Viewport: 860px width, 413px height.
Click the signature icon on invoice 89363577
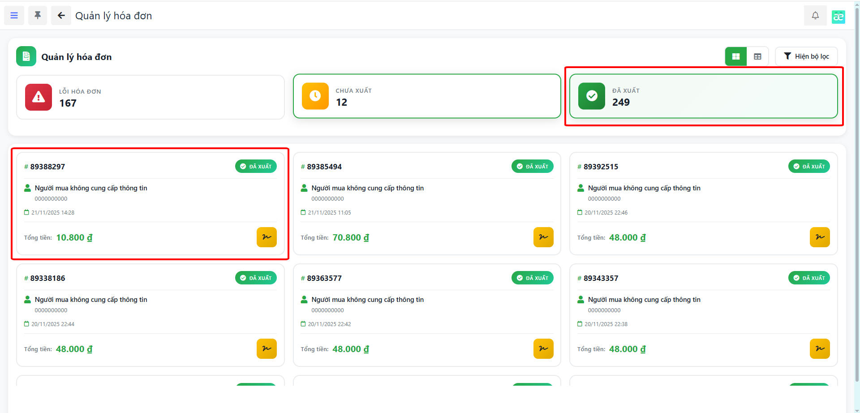[x=543, y=349]
